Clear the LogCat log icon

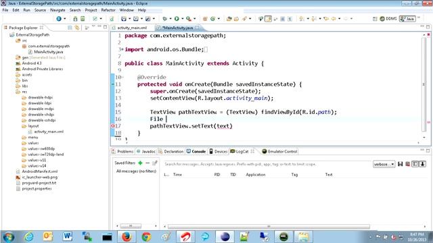(x=407, y=164)
